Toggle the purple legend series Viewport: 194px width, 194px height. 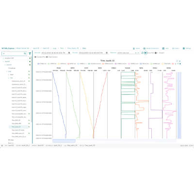tap(121, 64)
